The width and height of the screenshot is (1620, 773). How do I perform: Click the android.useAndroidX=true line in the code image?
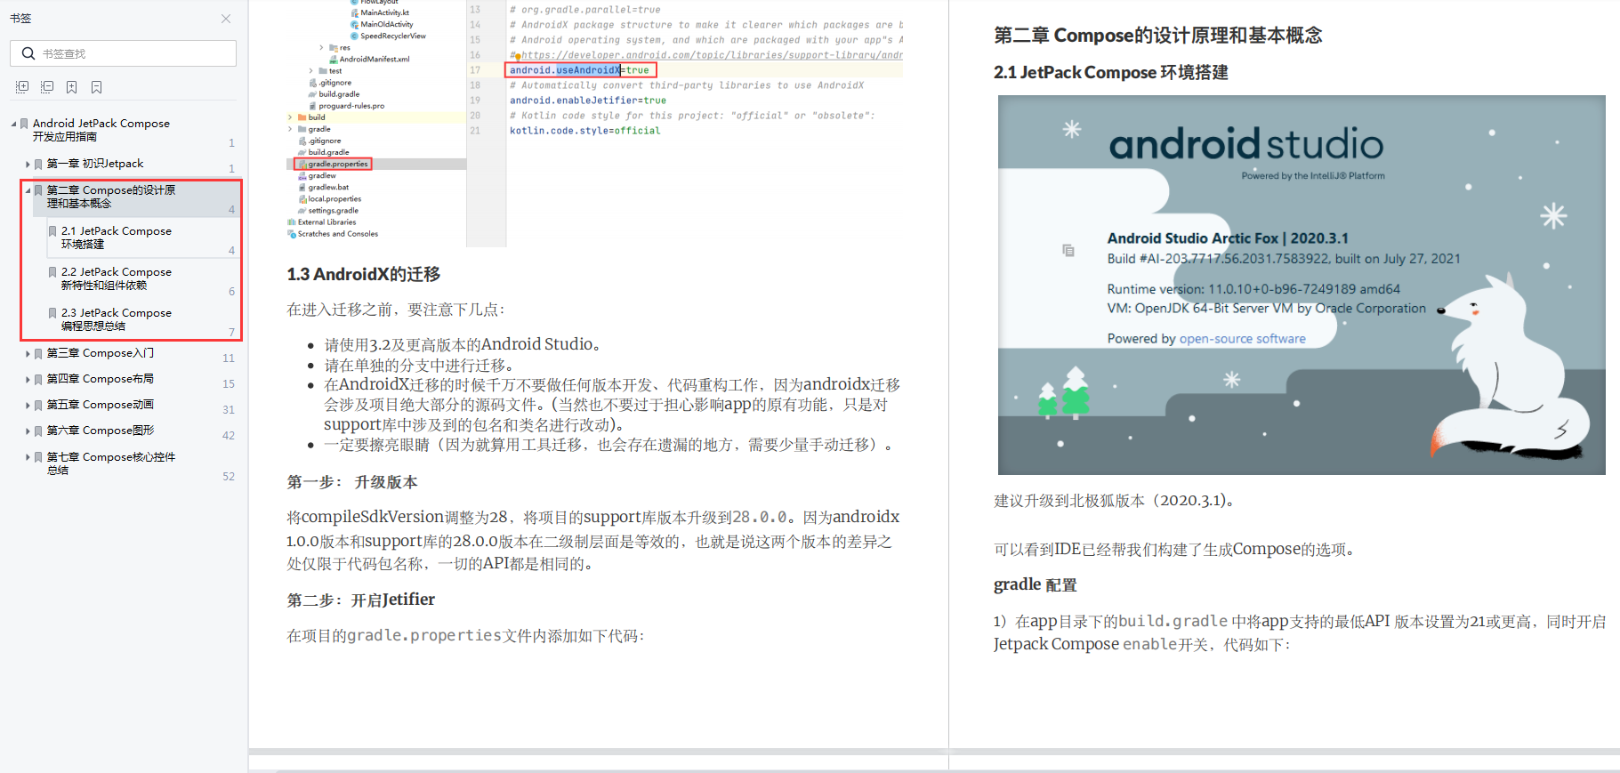580,70
